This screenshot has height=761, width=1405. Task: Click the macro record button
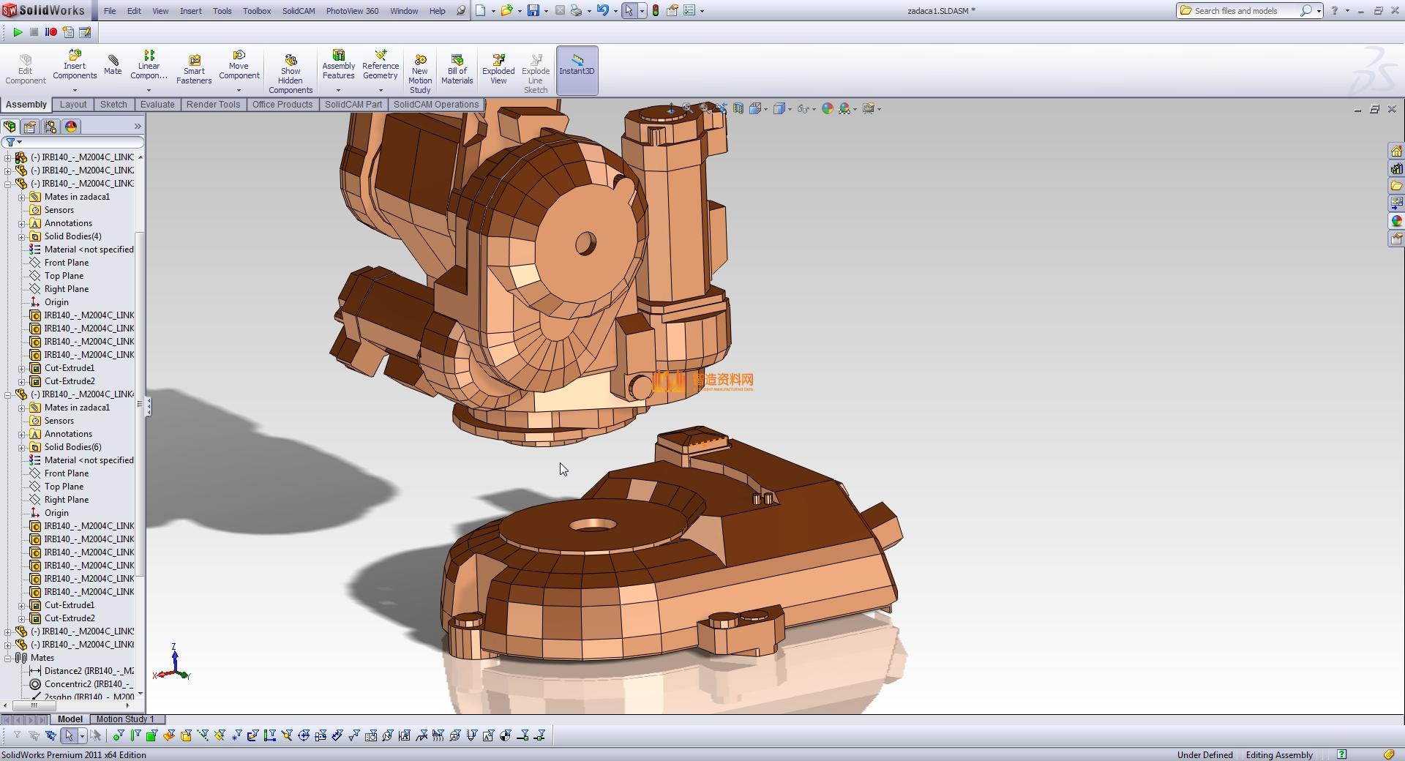50,32
